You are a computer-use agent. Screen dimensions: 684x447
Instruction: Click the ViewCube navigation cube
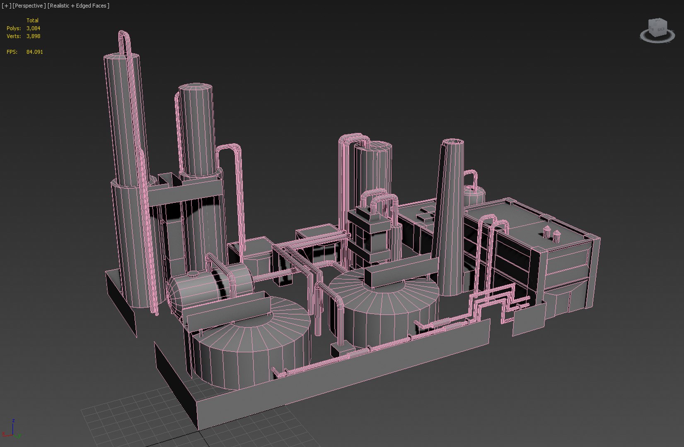click(657, 27)
